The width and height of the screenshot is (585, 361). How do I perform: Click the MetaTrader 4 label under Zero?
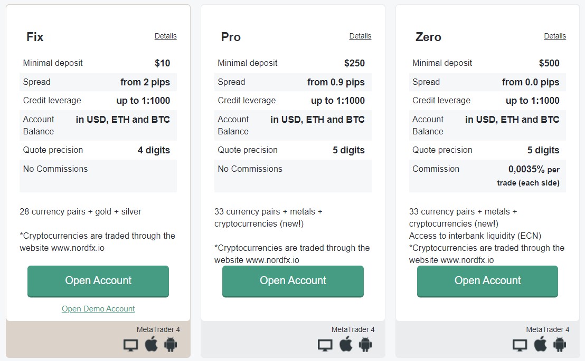click(548, 329)
